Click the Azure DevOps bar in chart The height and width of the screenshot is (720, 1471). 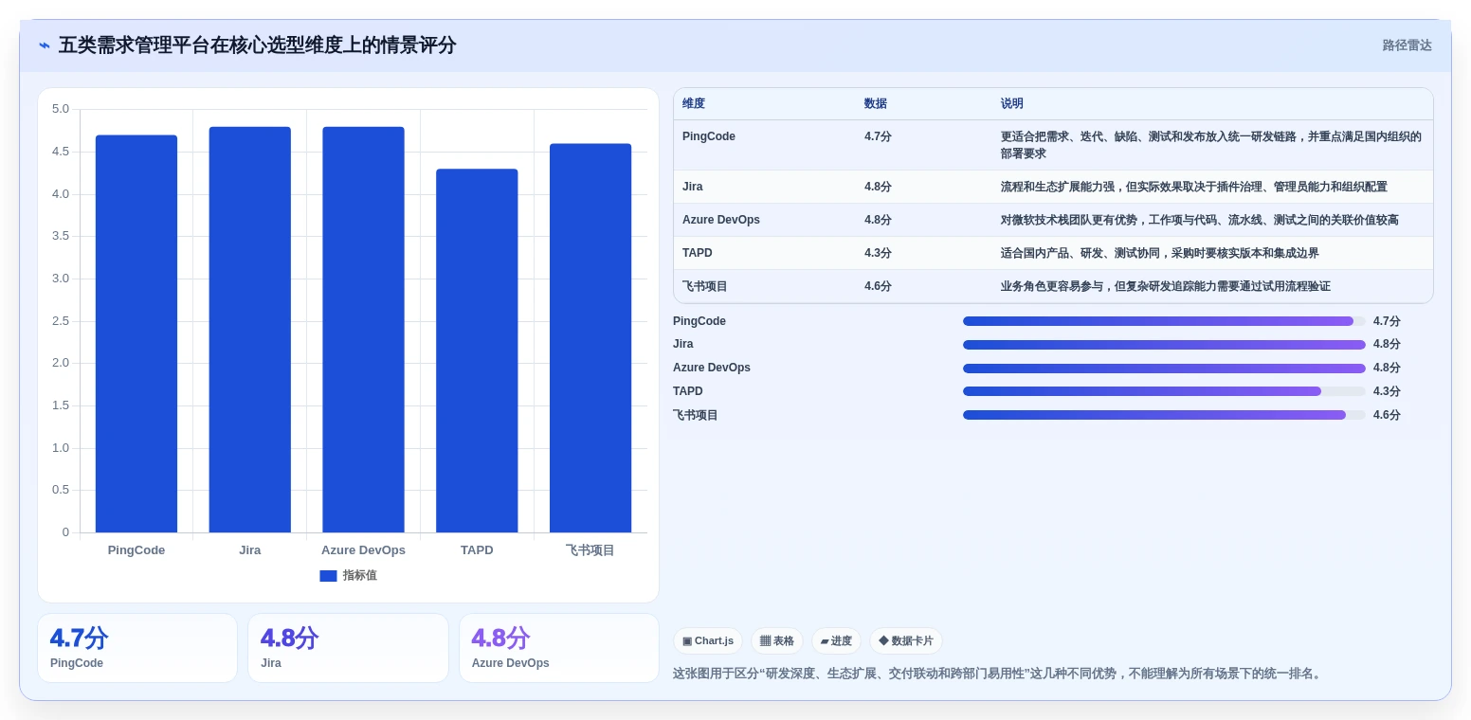coord(363,330)
